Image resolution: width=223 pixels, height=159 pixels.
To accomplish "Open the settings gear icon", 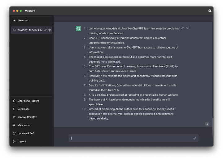I will tap(209, 11).
